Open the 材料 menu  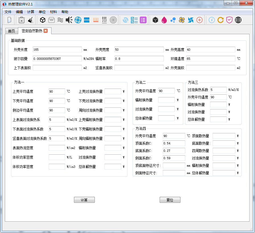click(53, 12)
